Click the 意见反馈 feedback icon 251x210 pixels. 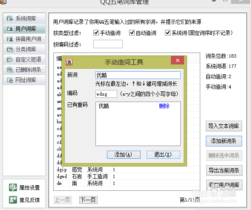pyautogui.click(x=13, y=200)
